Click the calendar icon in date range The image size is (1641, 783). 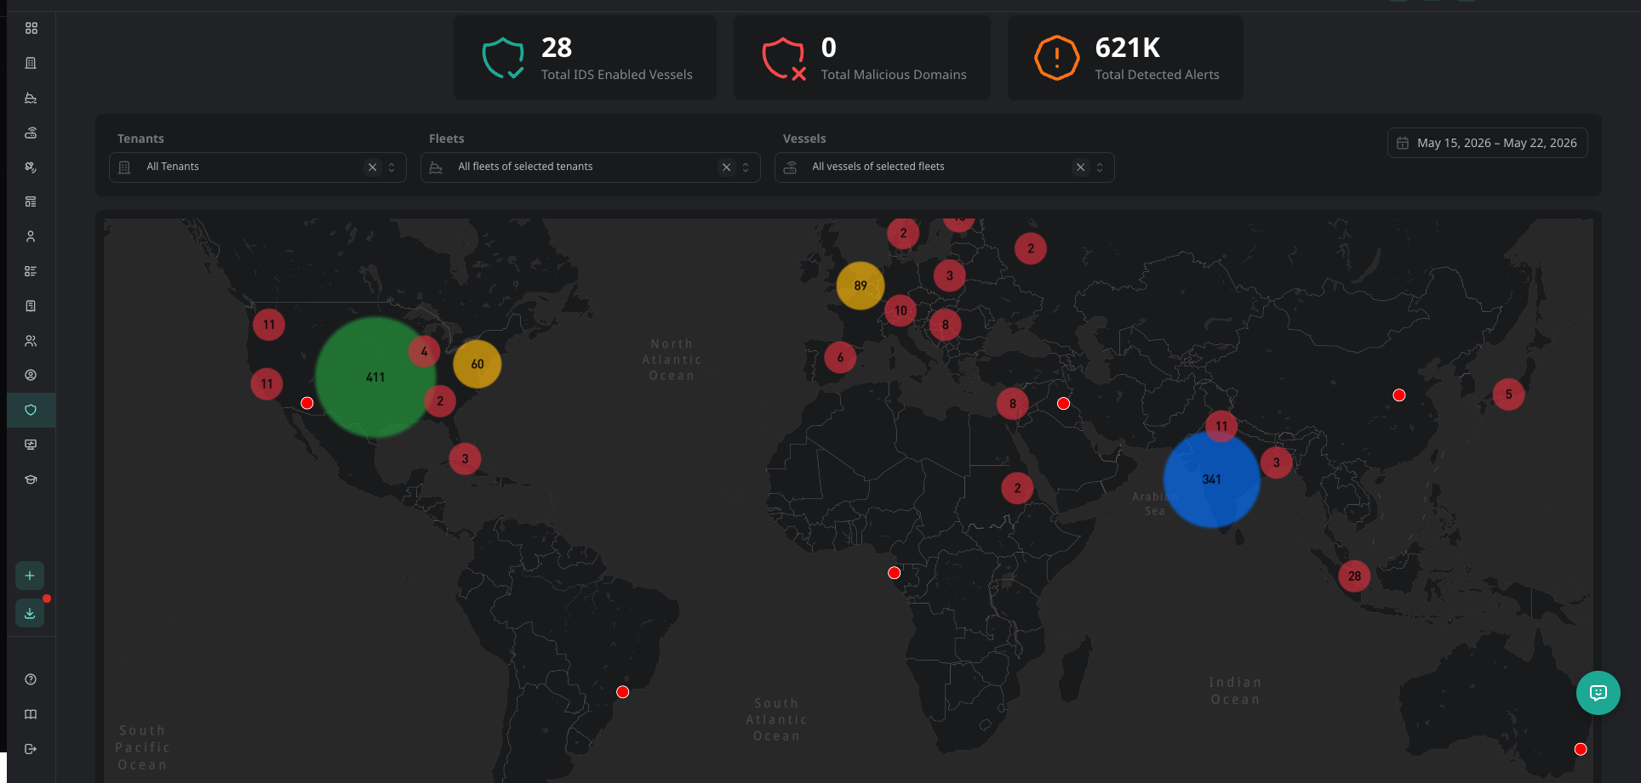click(x=1403, y=143)
